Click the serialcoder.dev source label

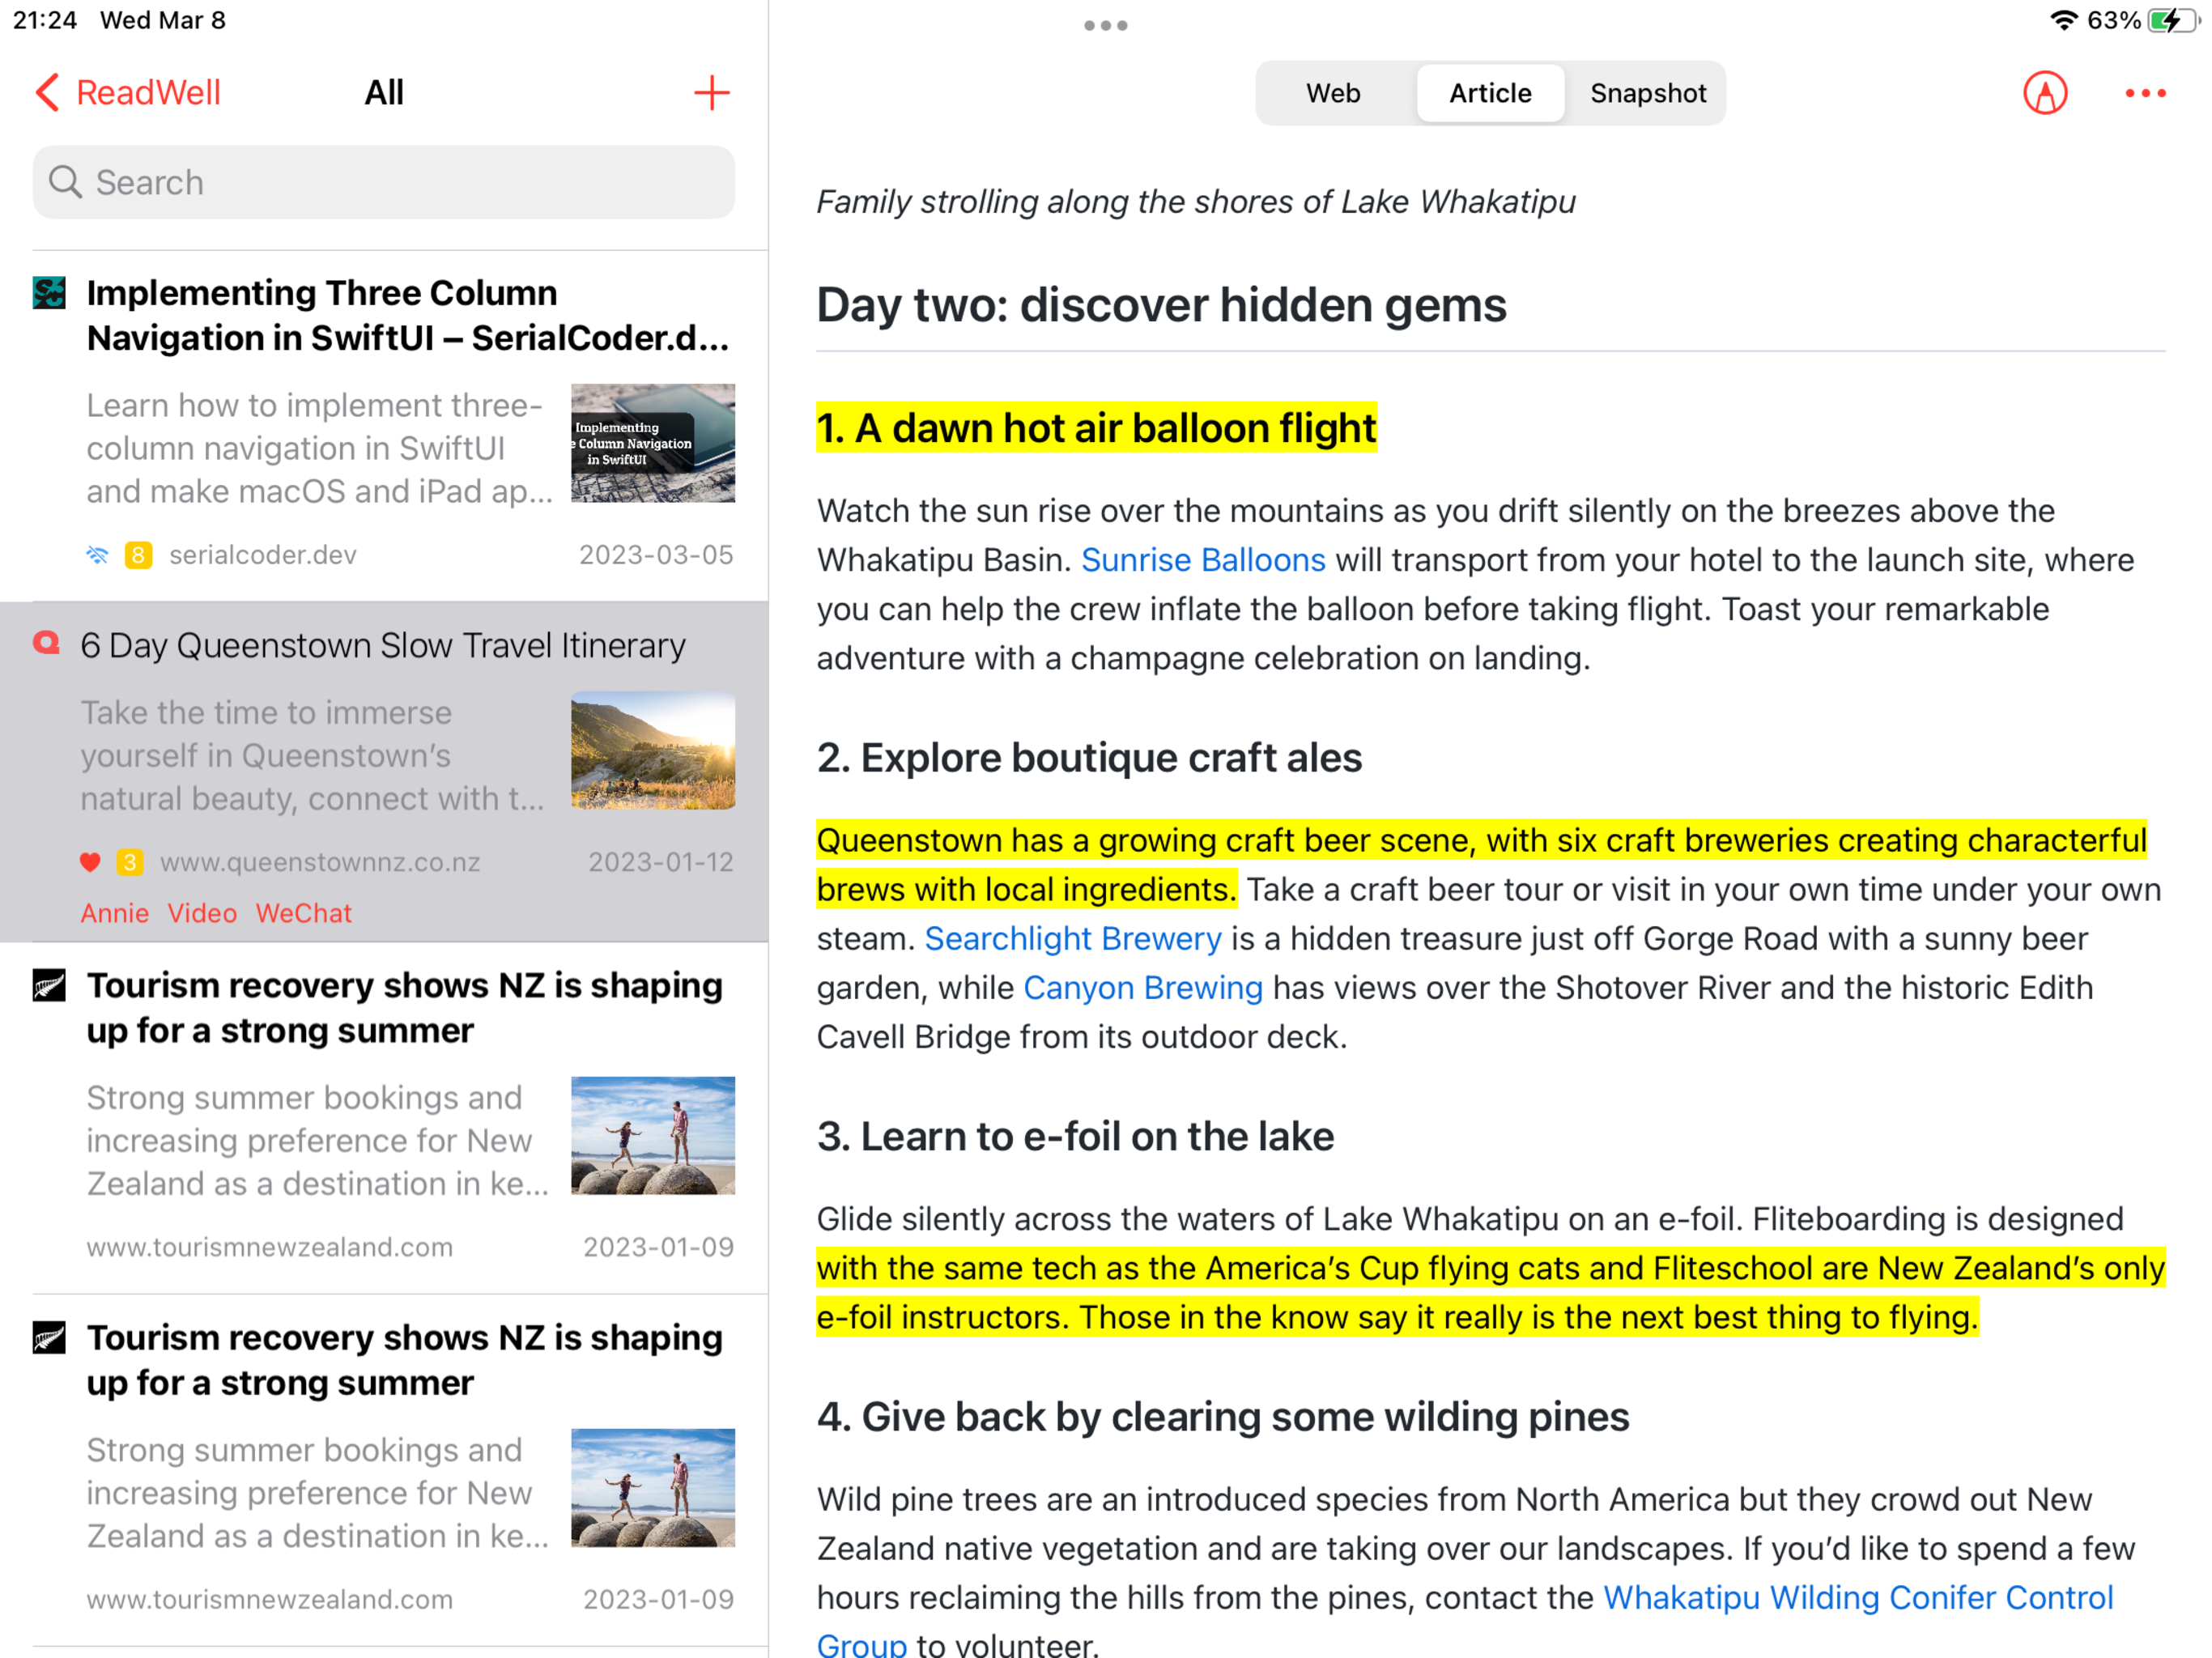[x=263, y=555]
